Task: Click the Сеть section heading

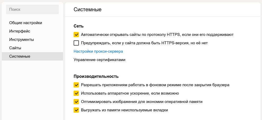Action: click(79, 26)
